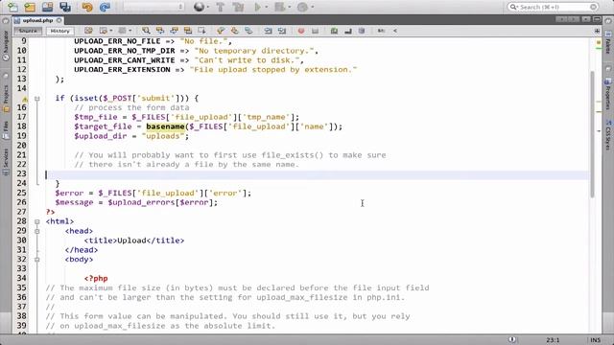Start macro recording with red button
Screen dimensions: 614x345
301,31
